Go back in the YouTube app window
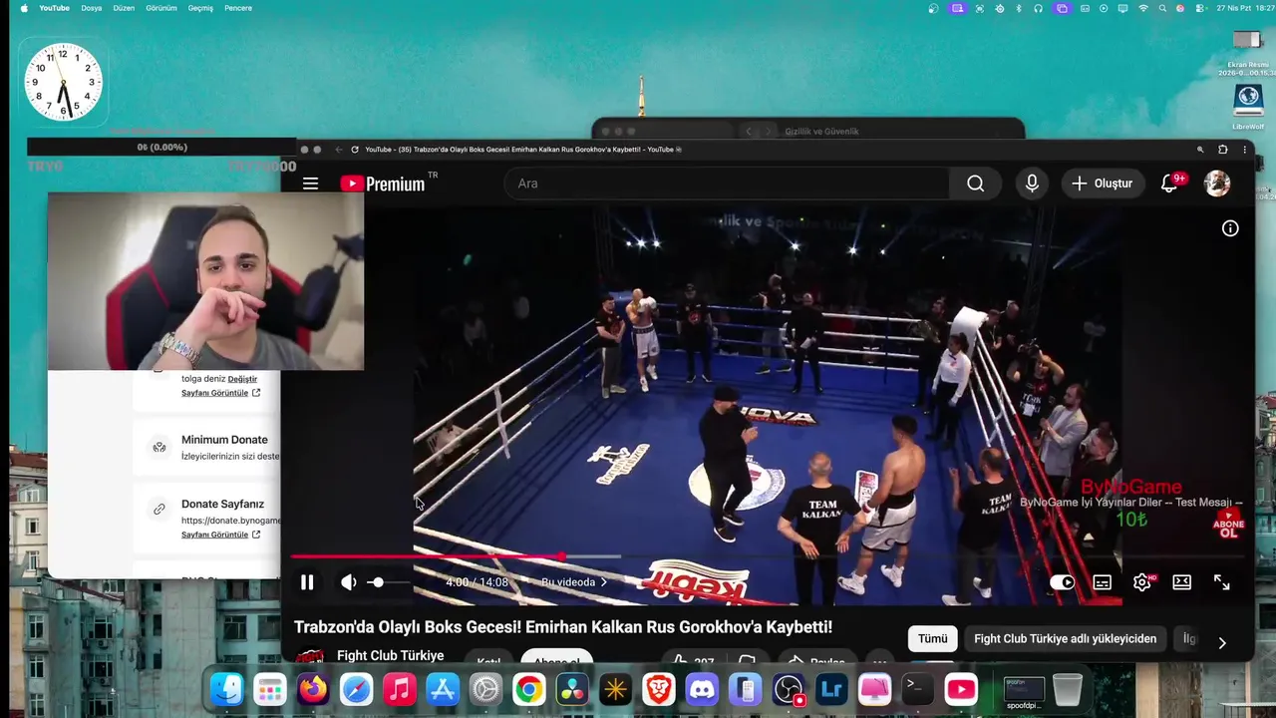 pyautogui.click(x=338, y=150)
